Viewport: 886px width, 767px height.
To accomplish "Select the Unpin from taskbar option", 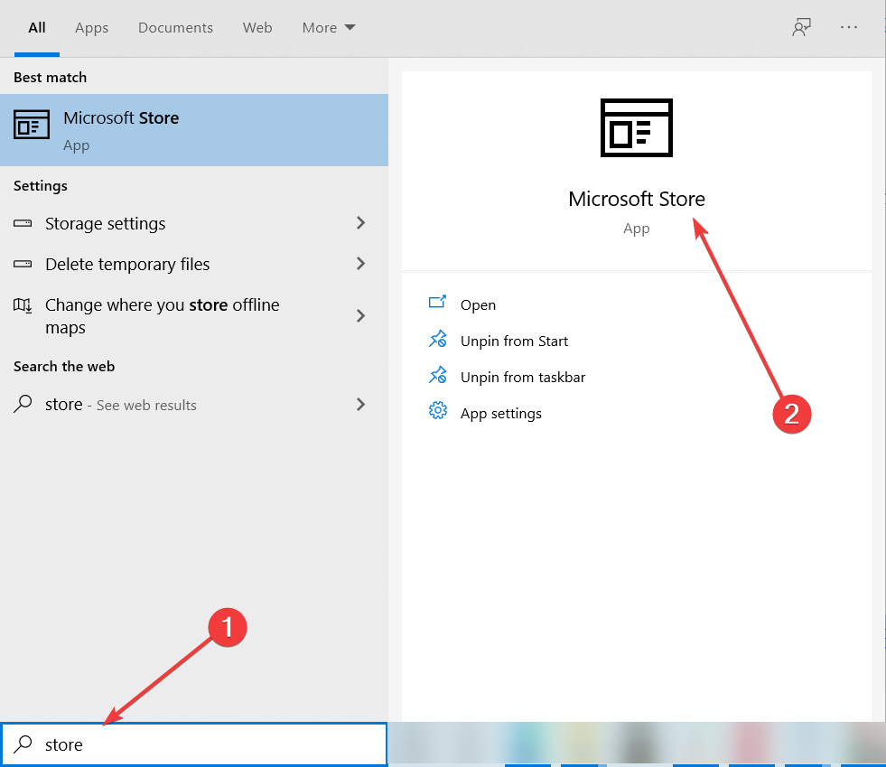I will click(523, 377).
